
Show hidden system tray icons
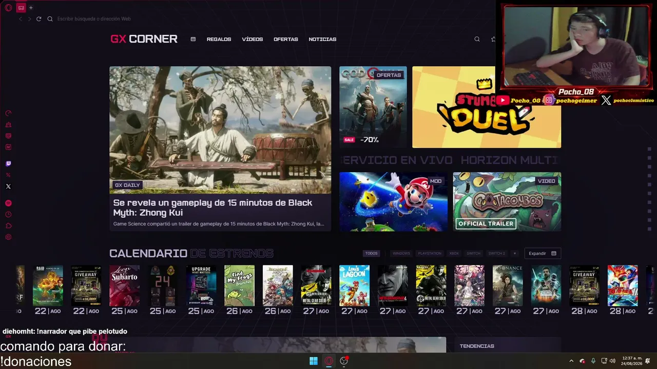(571, 361)
